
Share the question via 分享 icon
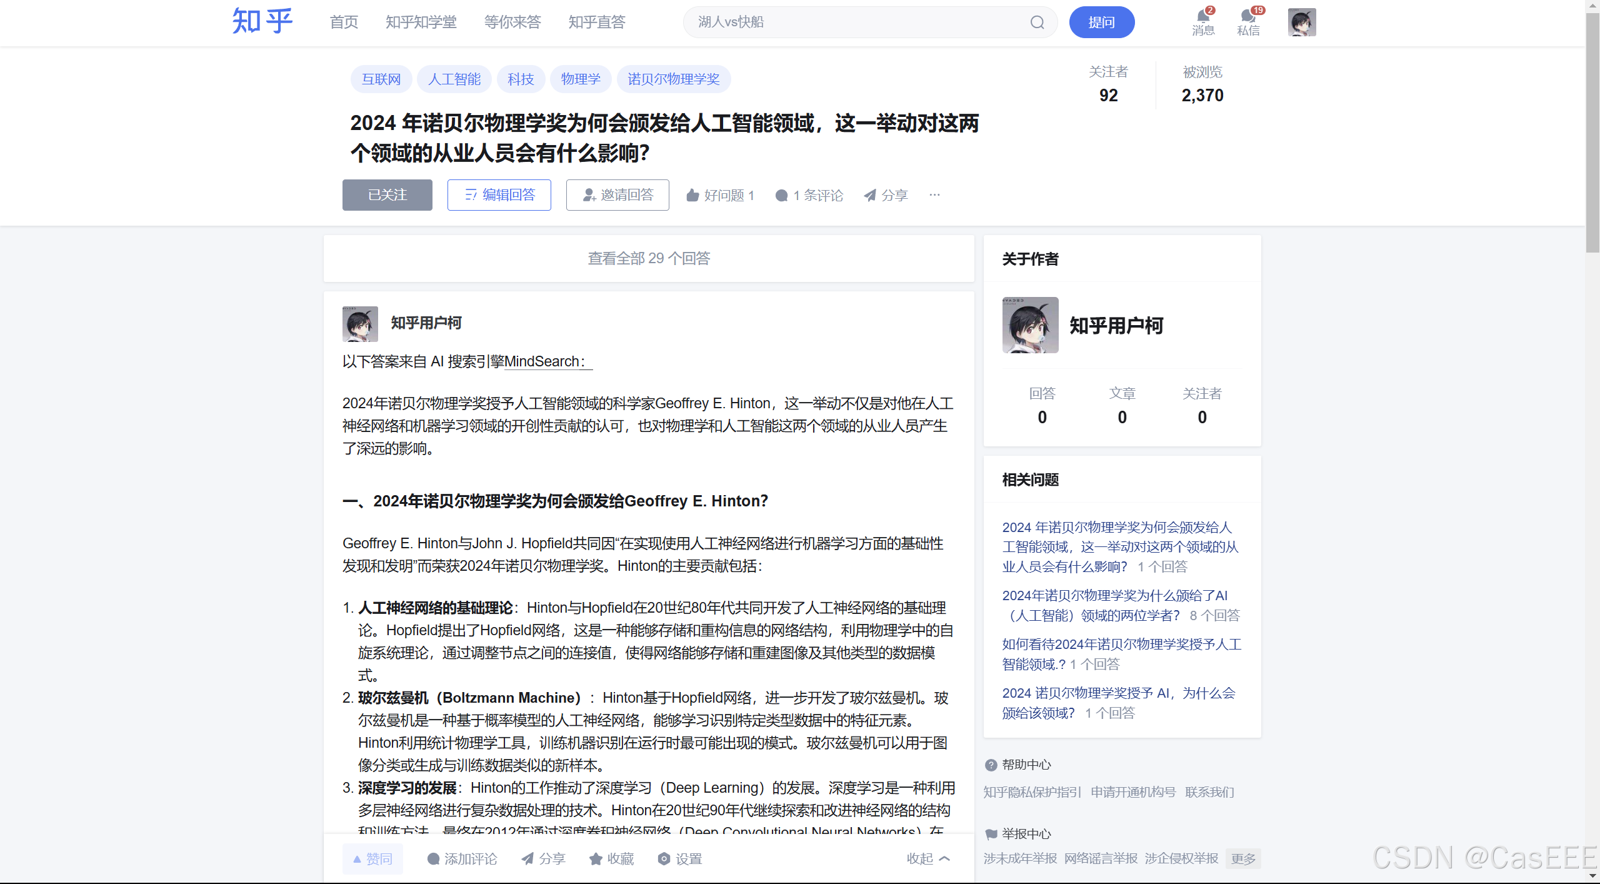point(870,195)
